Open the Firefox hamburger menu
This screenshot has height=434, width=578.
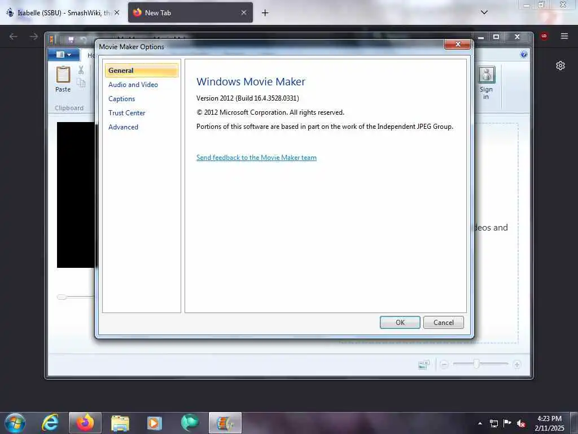pos(564,36)
